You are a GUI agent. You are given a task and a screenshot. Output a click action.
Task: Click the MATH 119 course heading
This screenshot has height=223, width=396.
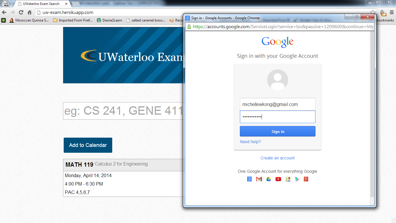point(79,165)
